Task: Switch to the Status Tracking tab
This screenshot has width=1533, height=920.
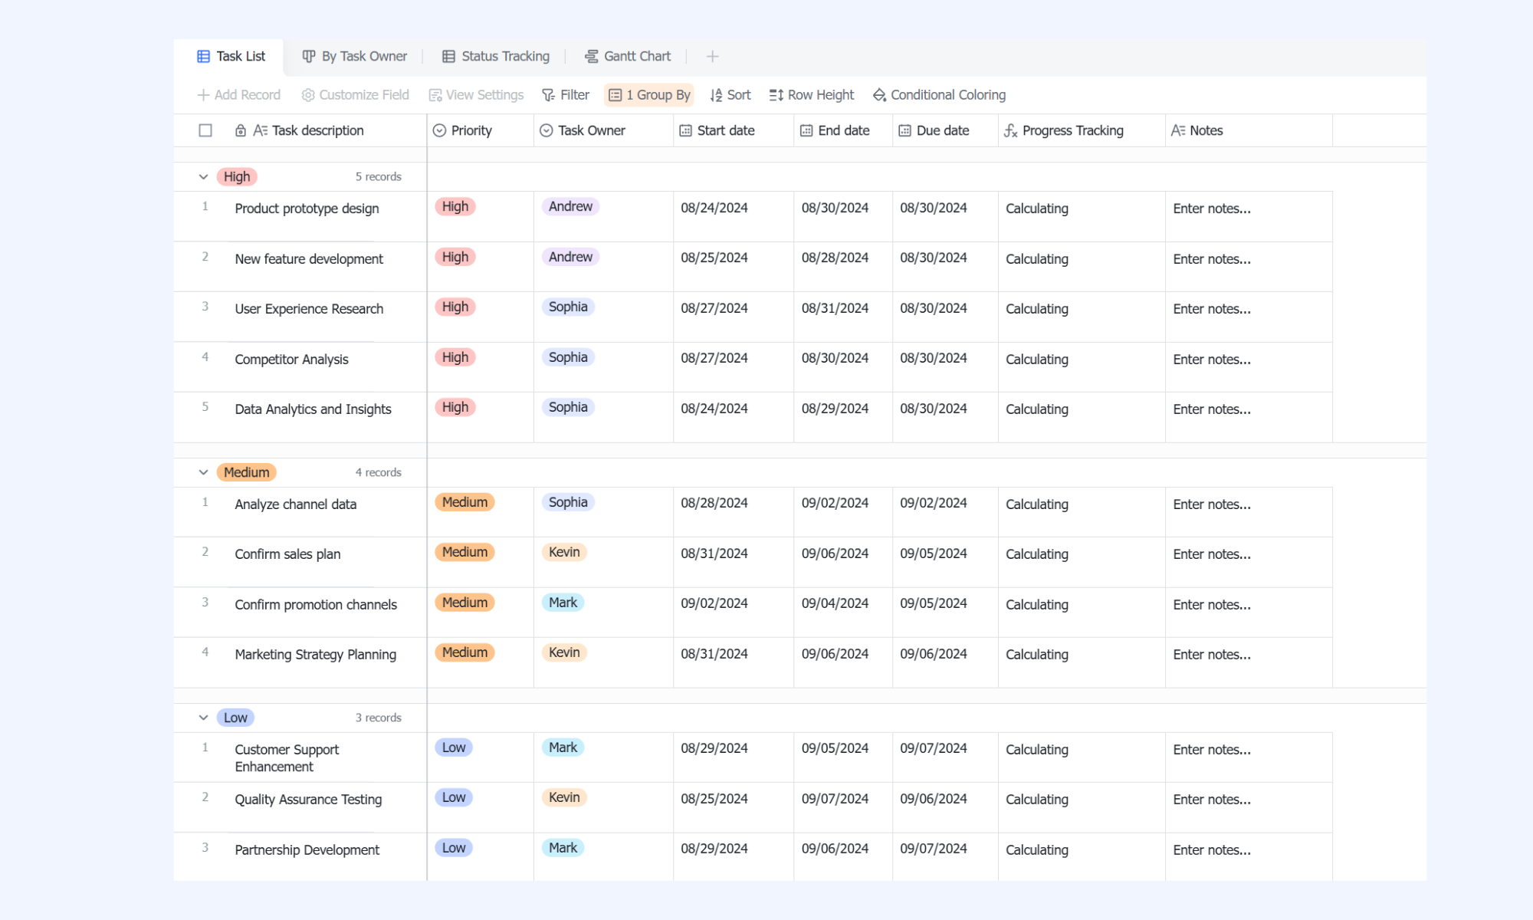Action: click(x=496, y=57)
